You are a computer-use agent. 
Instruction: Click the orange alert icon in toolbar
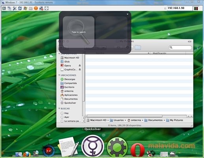tap(36, 8)
